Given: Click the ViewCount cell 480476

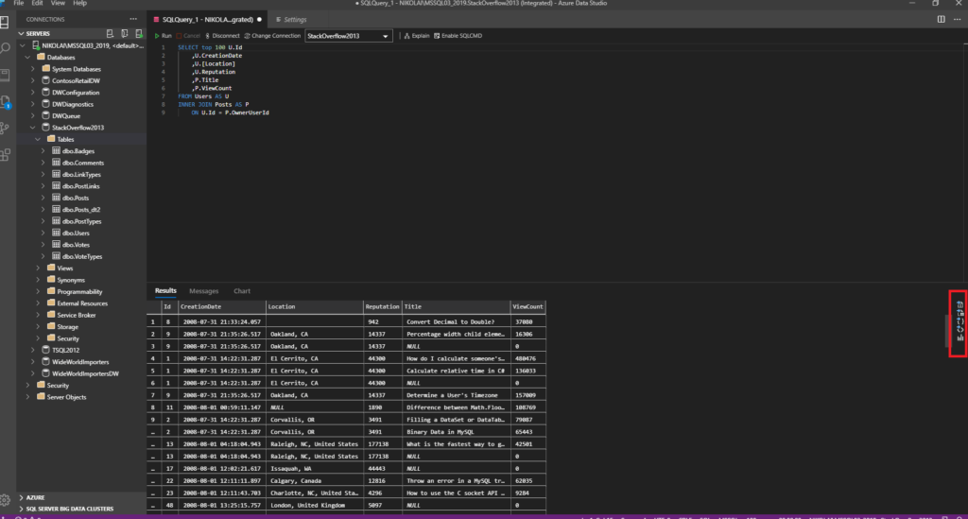Looking at the screenshot, I should (x=527, y=358).
